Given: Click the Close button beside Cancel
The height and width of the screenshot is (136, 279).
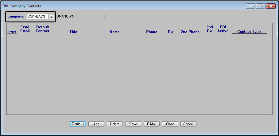Looking at the screenshot, I should (x=170, y=124).
